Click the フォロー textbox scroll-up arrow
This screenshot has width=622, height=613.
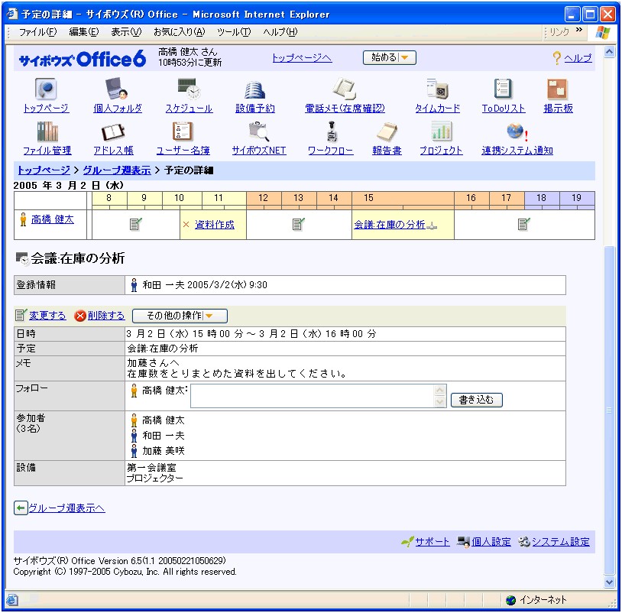(x=439, y=390)
